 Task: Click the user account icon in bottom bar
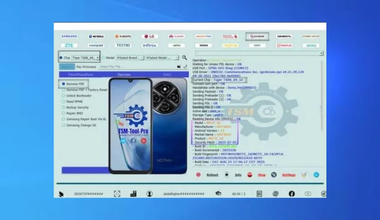pos(150,194)
